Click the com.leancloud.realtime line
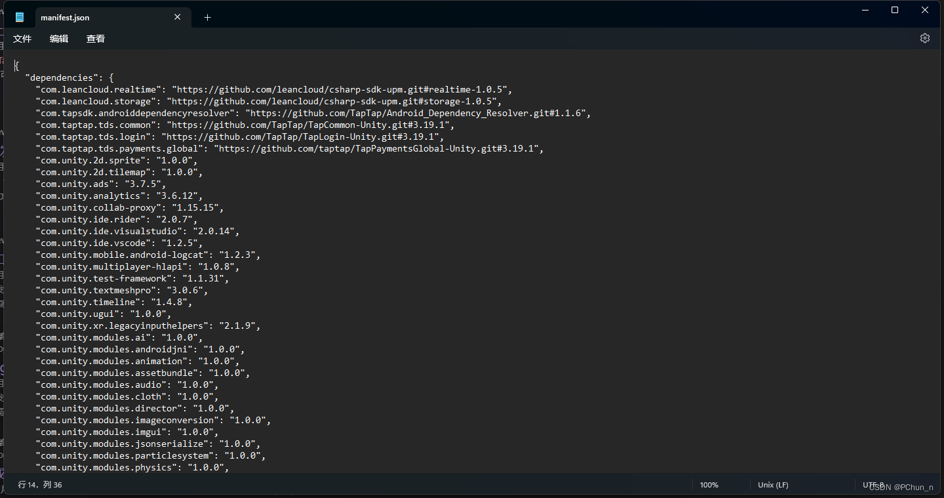 274,89
